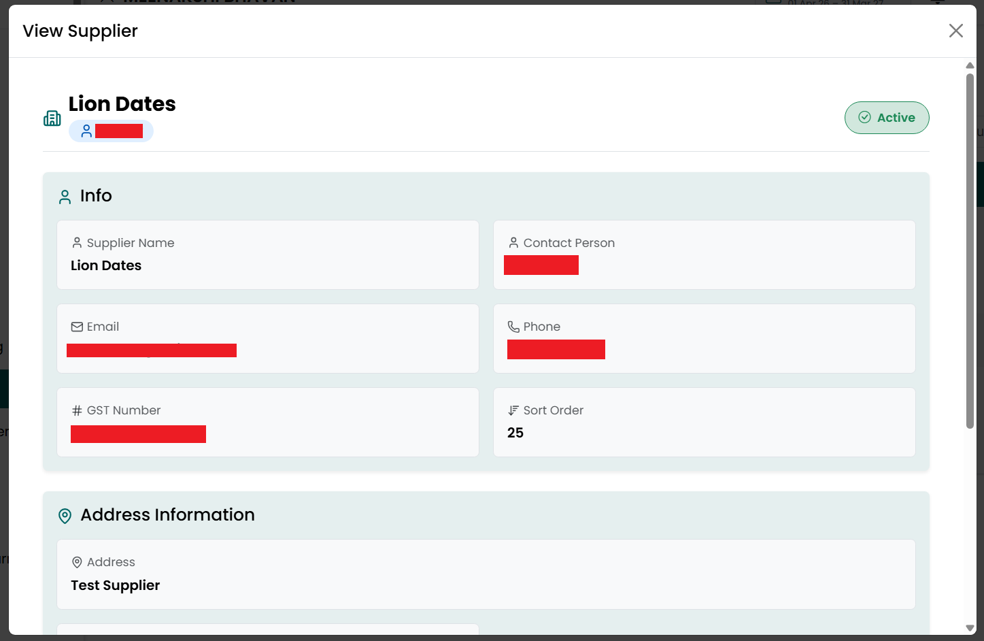Click the Contact Person label
This screenshot has width=984, height=641.
569,243
